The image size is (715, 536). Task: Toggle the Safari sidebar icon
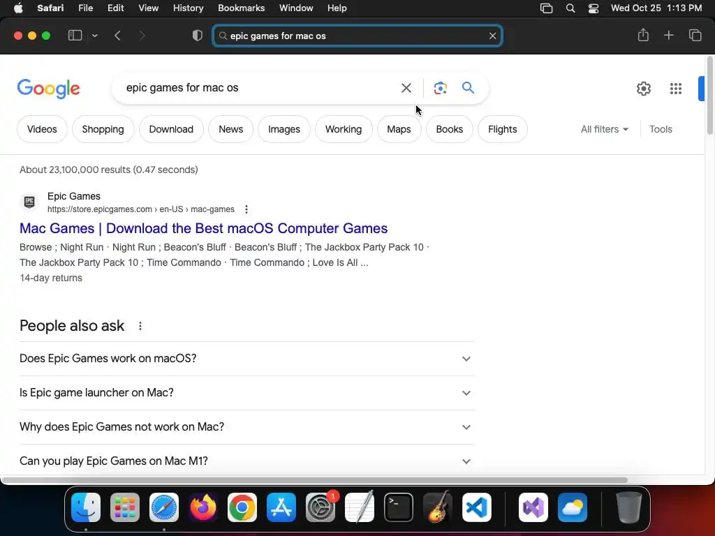(x=75, y=36)
